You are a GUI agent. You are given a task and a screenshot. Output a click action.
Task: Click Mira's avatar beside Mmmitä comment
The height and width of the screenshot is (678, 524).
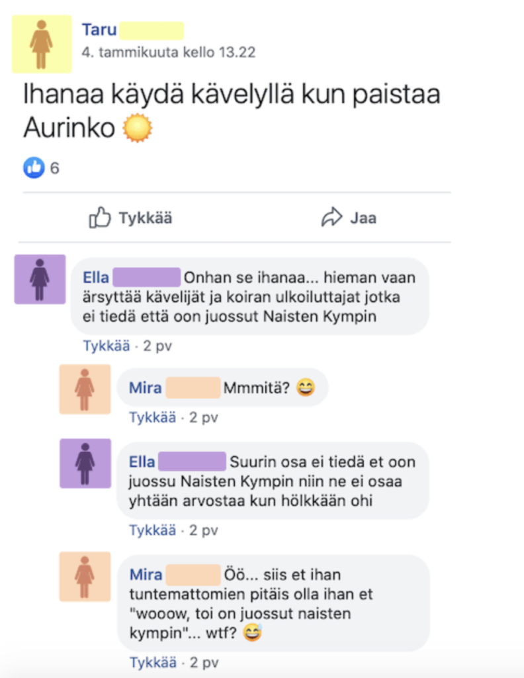pyautogui.click(x=85, y=389)
